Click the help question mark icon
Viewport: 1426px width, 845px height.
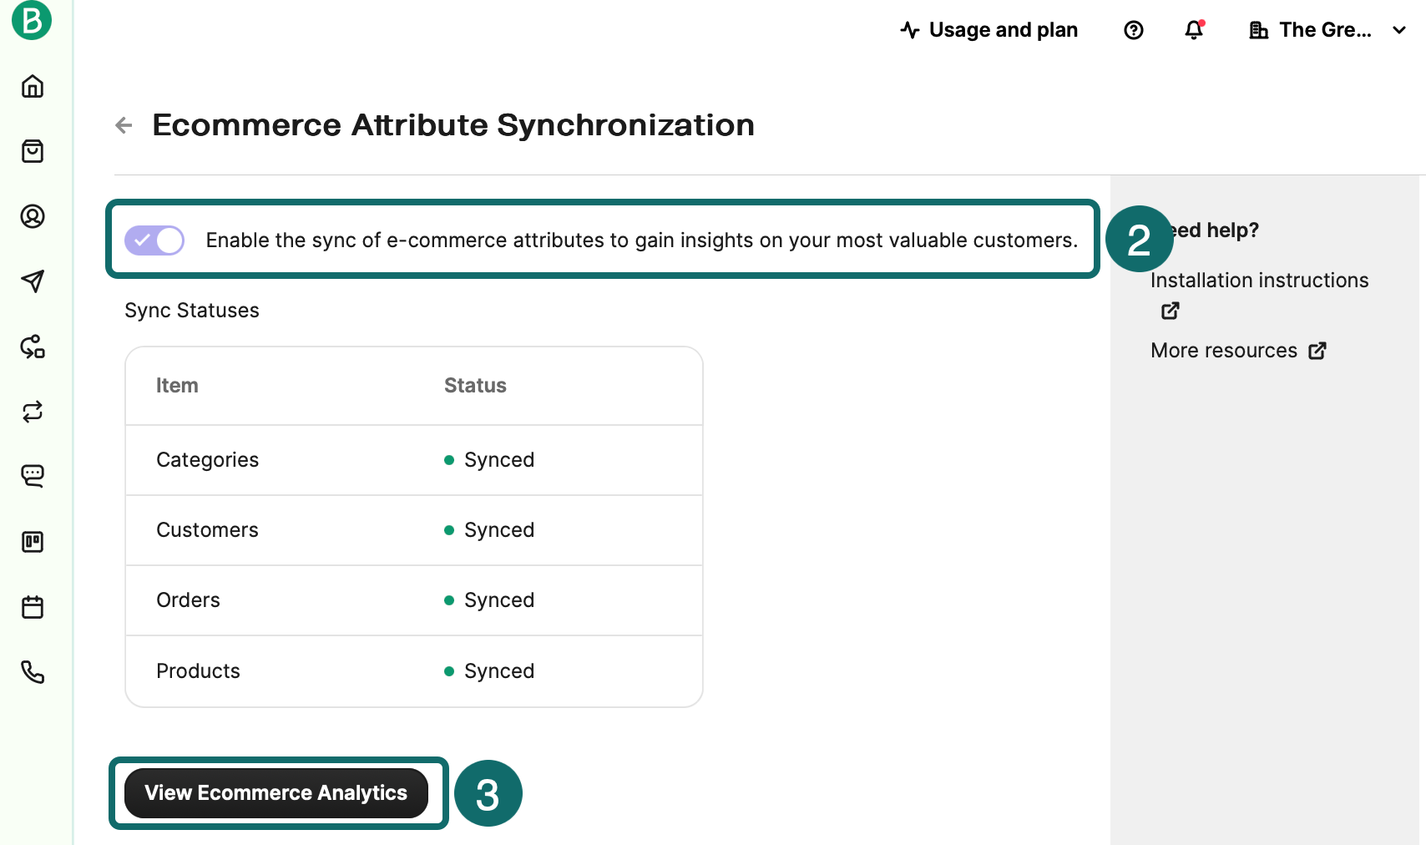point(1134,30)
